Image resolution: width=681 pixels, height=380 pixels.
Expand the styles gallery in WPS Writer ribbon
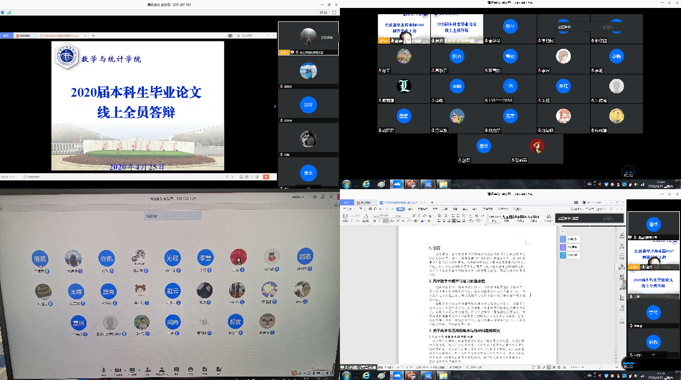541,221
